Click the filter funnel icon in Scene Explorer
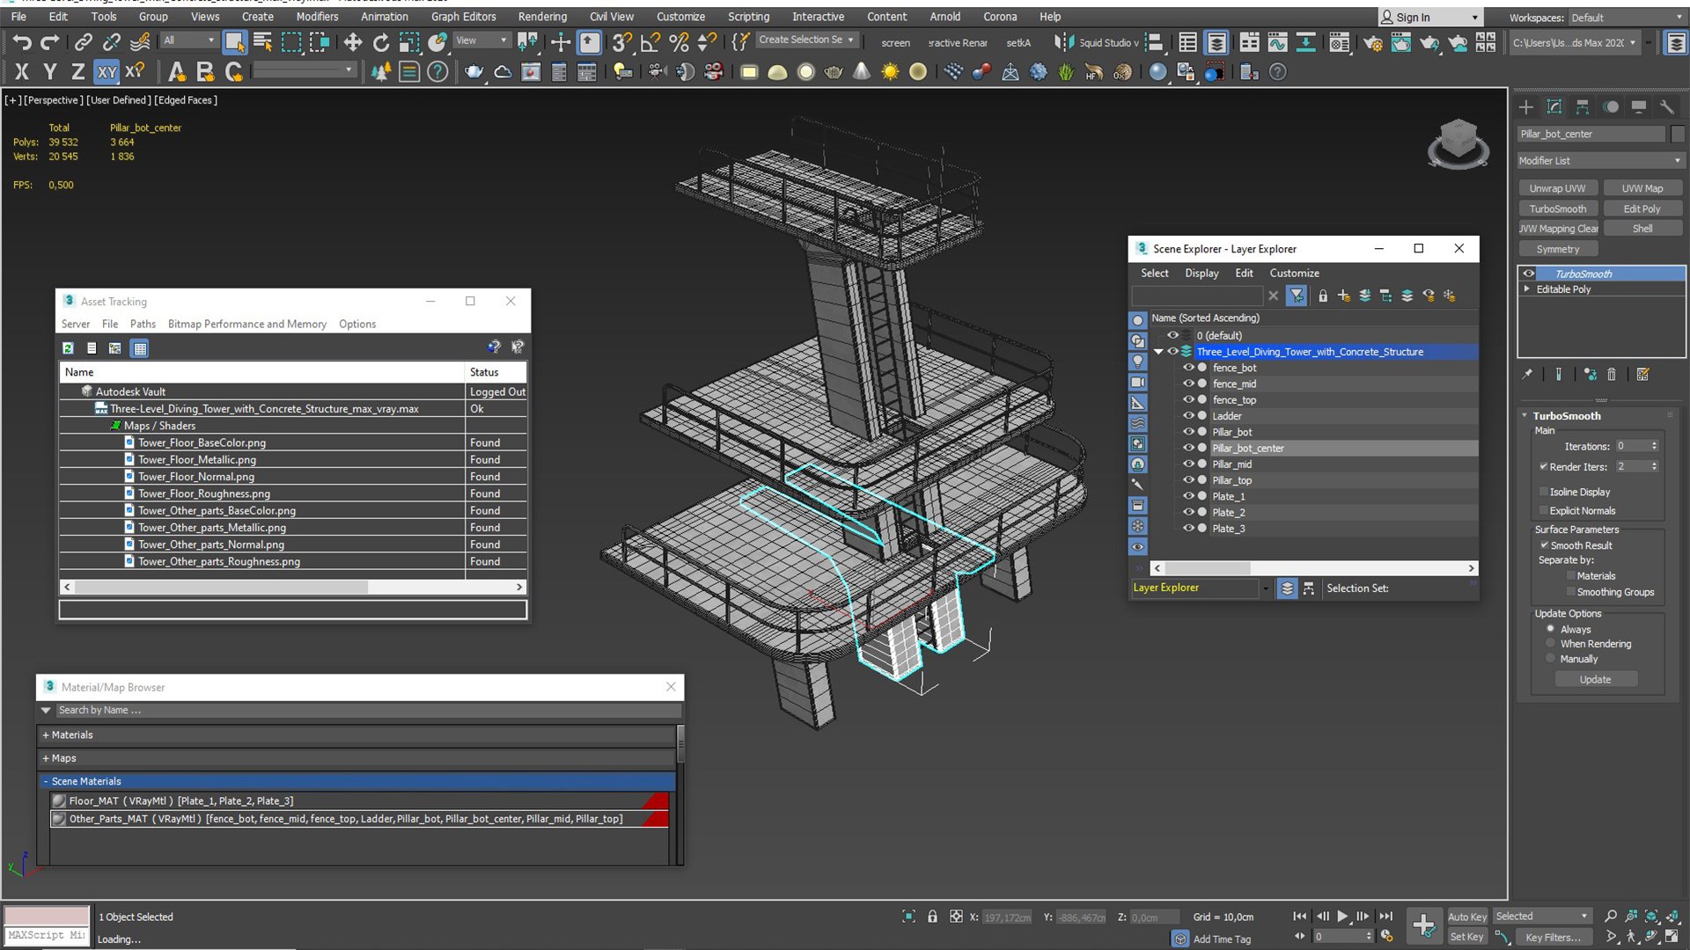 coord(1297,296)
